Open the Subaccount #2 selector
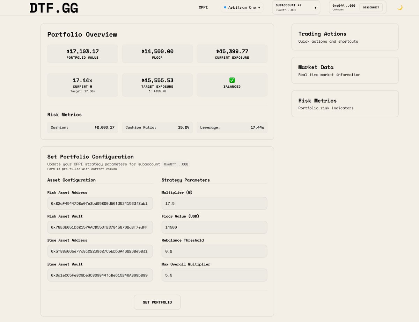Screen dimensions: 419x322 click(x=296, y=8)
